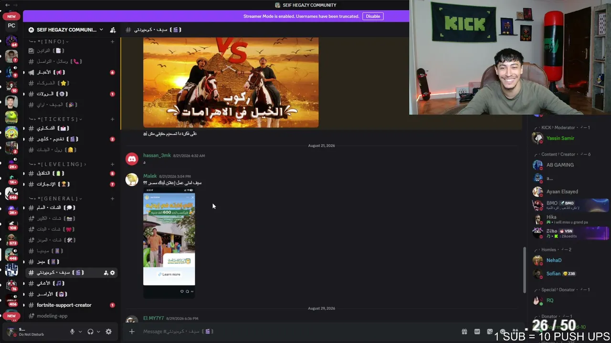611x343 pixels.
Task: Select the modeling-app channel
Action: pos(72,316)
